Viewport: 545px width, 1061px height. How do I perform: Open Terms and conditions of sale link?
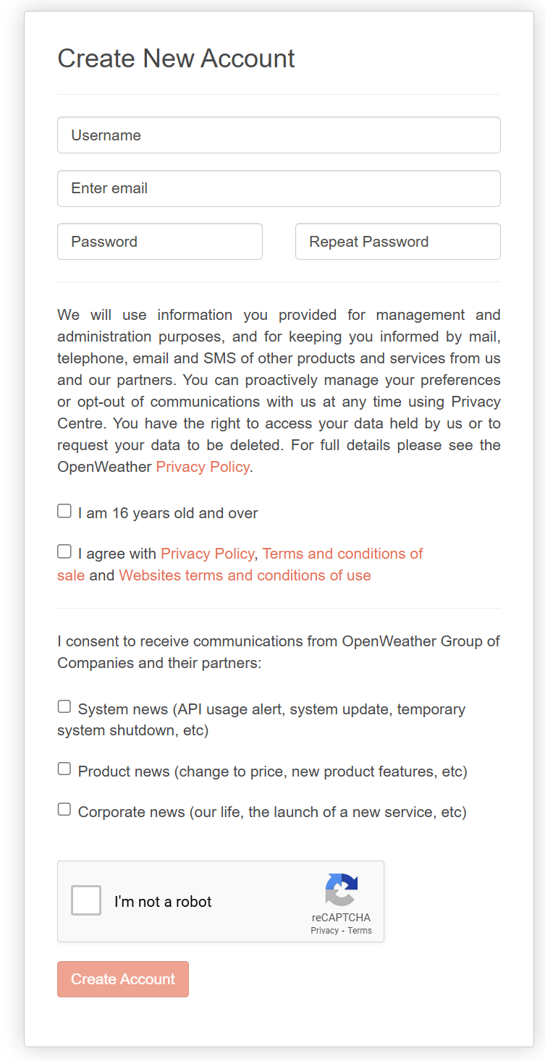click(342, 554)
